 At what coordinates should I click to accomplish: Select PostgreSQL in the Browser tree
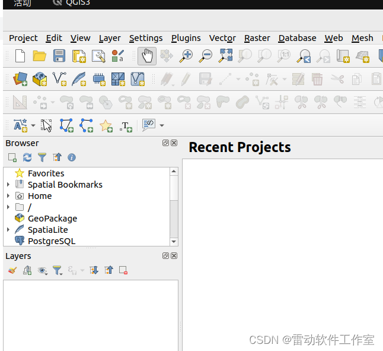coord(52,241)
